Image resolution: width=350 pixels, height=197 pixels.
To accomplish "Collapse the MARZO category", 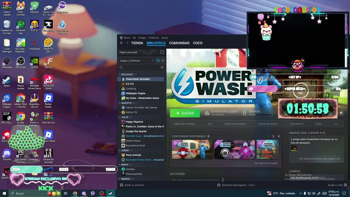I will (x=119, y=179).
